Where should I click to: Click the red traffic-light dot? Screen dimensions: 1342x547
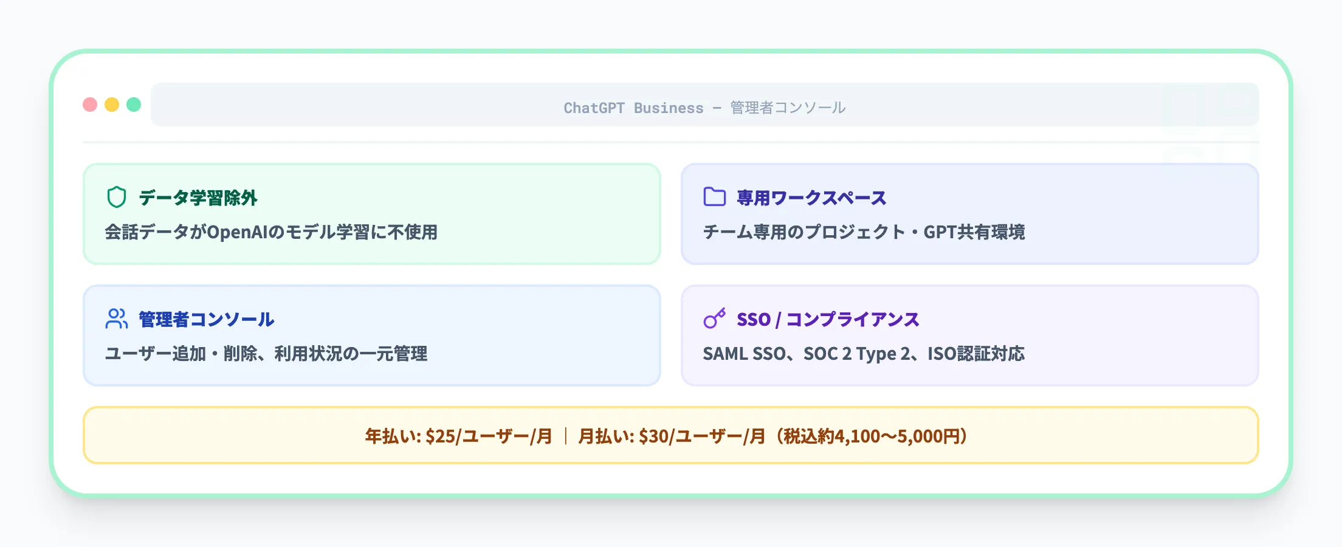(90, 104)
